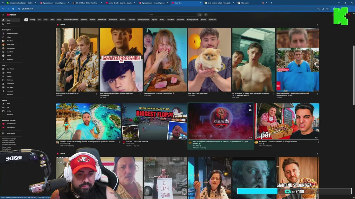This screenshot has height=199, width=355.
Task: Select the Smooth Jazz chip
Action: click(102, 20)
